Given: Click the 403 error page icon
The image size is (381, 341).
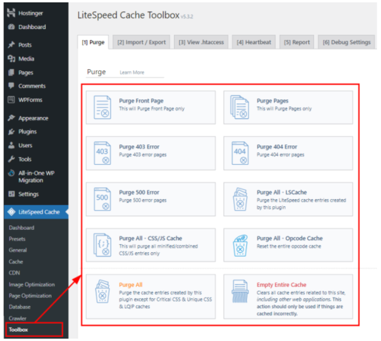Looking at the screenshot, I should click(102, 154).
